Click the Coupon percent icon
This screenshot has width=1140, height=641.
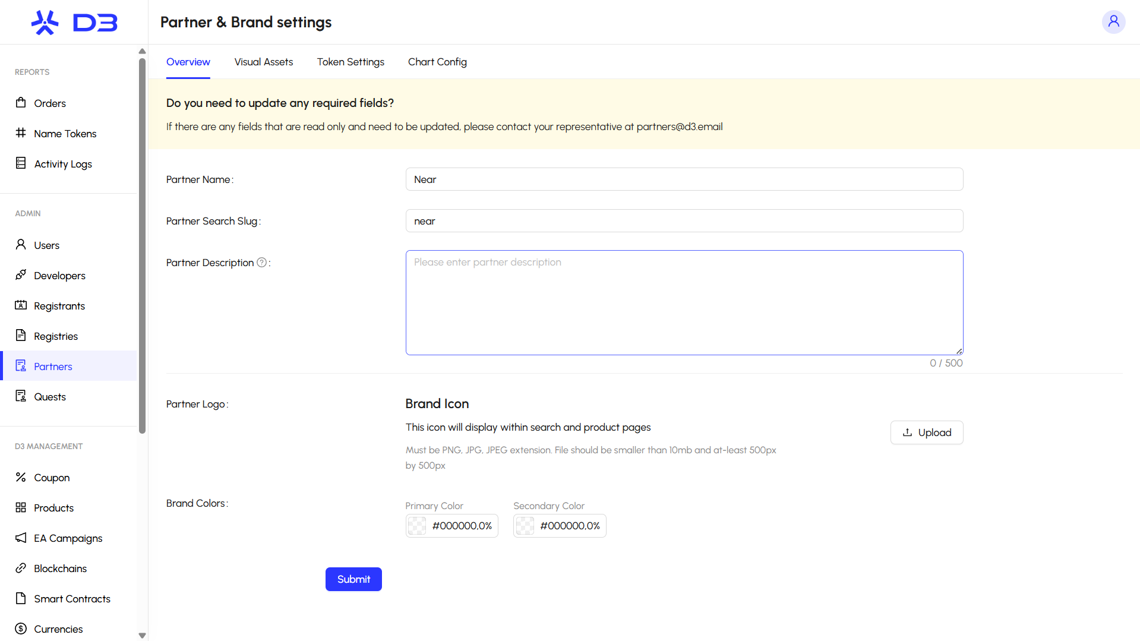(x=21, y=477)
